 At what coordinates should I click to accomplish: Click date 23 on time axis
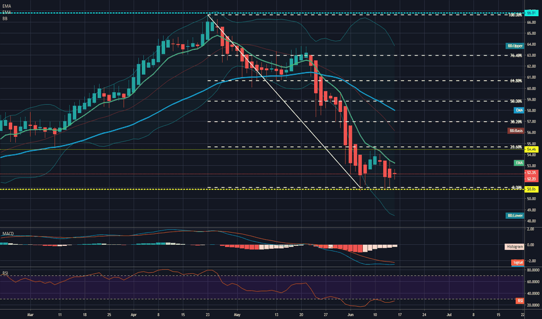[x=208, y=314]
